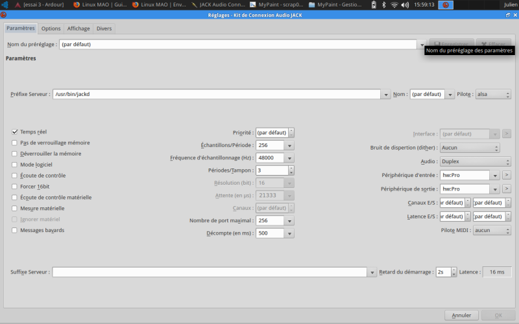
Task: Adjust the Priorité spinner
Action: click(291, 133)
